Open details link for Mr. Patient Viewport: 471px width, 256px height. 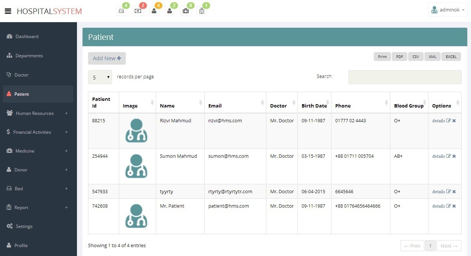click(438, 206)
